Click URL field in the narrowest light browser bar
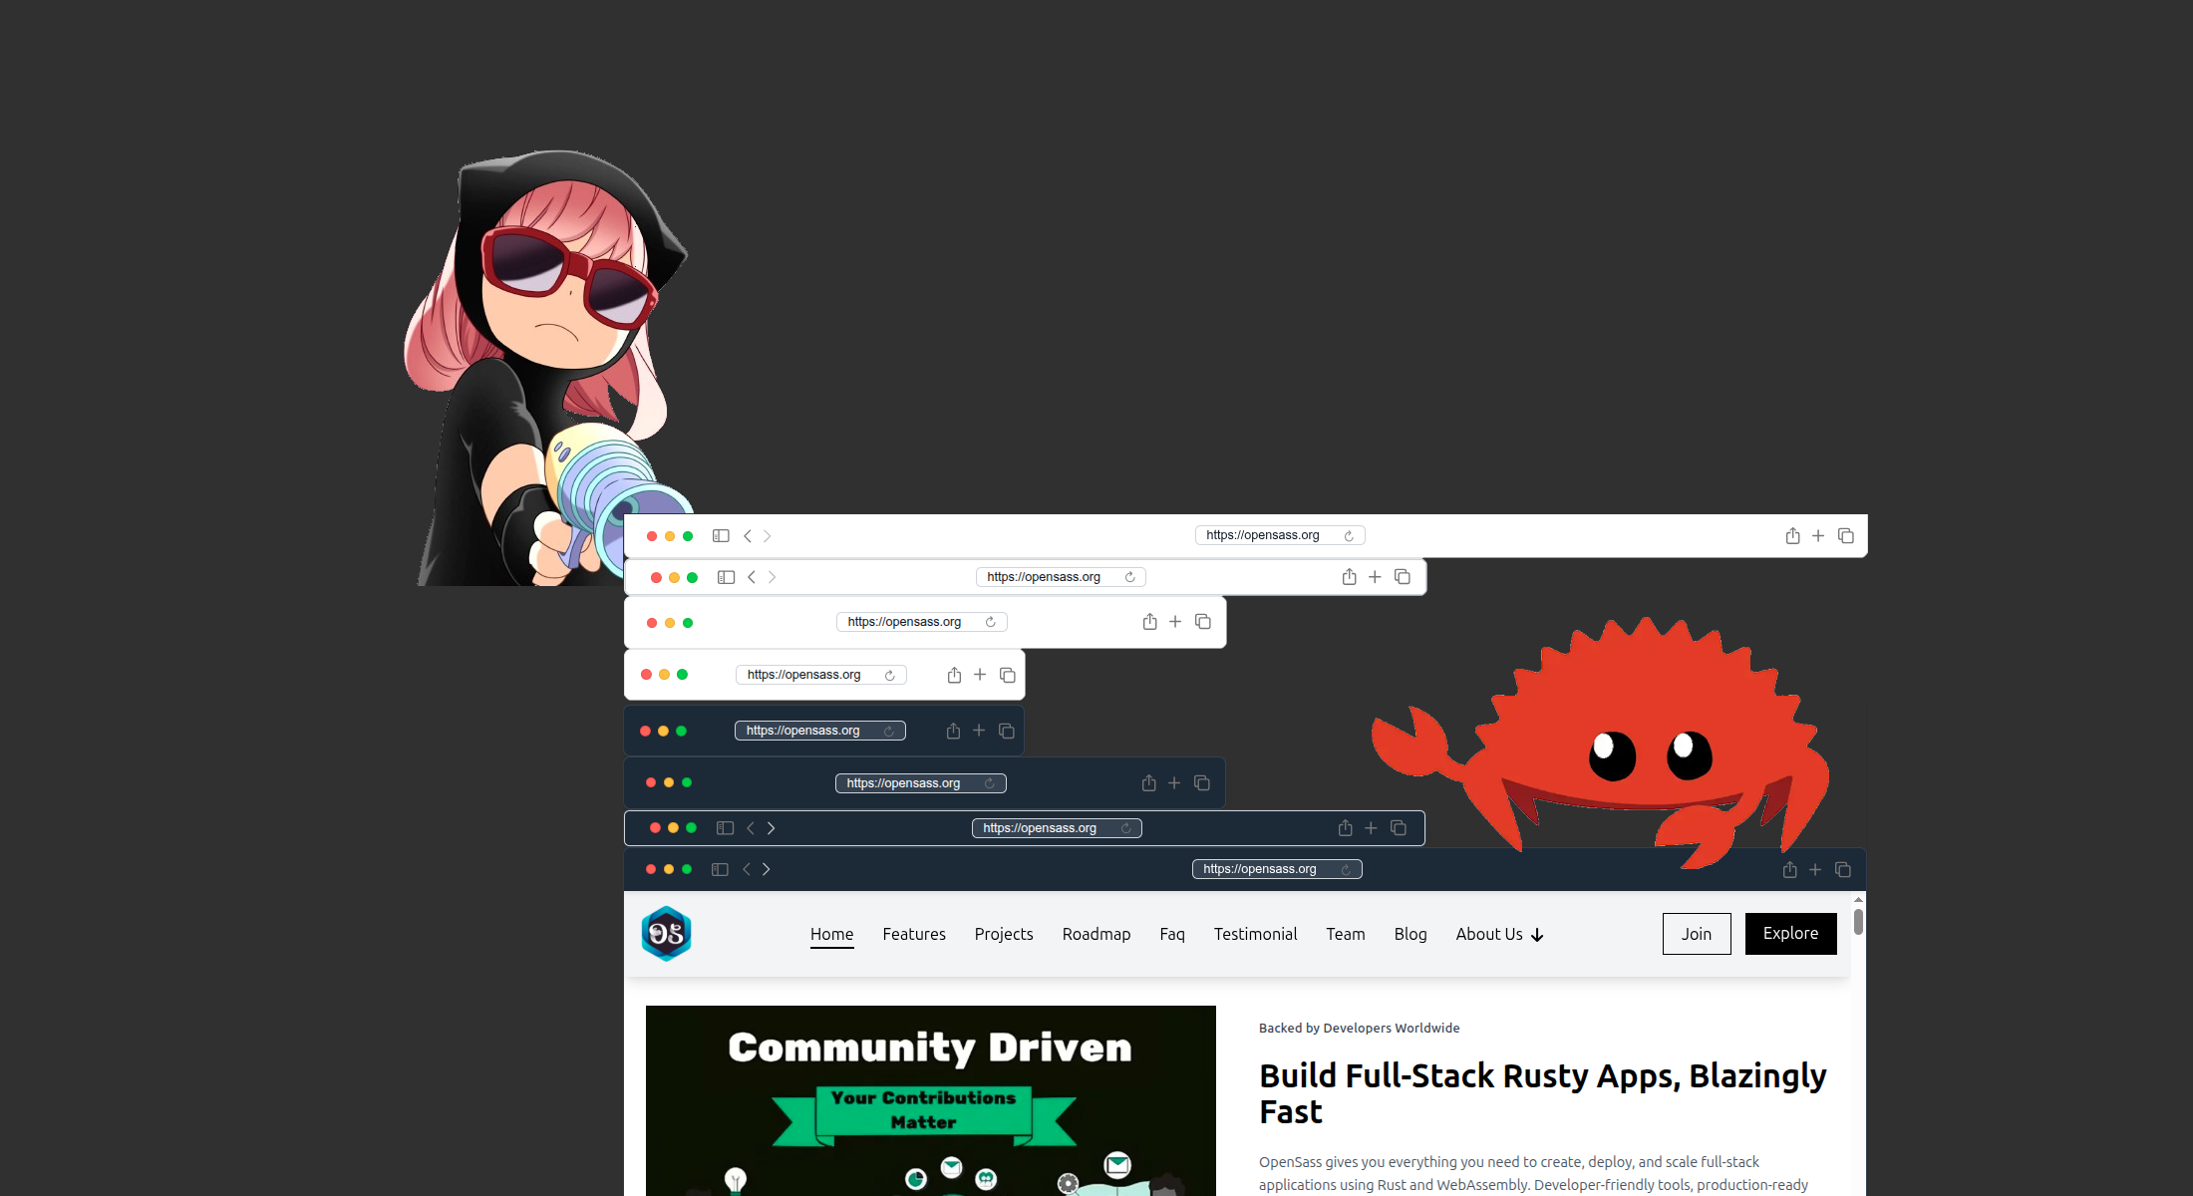This screenshot has width=2193, height=1196. (821, 675)
